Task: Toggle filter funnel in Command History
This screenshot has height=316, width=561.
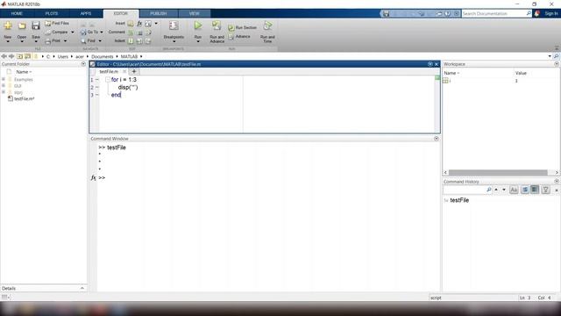Action: tap(545, 190)
